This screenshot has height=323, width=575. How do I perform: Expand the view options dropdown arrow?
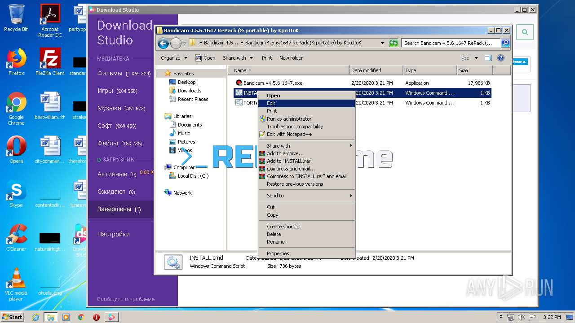(x=476, y=58)
